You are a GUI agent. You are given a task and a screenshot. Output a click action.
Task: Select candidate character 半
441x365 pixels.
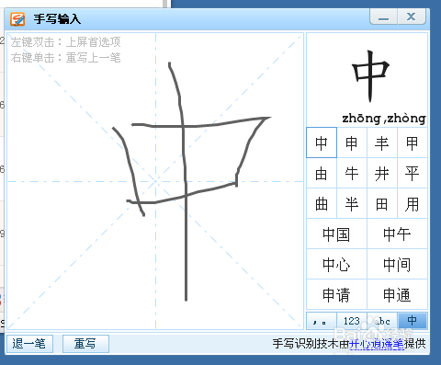[x=352, y=203]
